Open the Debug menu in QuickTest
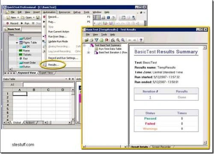Screen dimensions: 214x154 pyautogui.click(x=77, y=12)
